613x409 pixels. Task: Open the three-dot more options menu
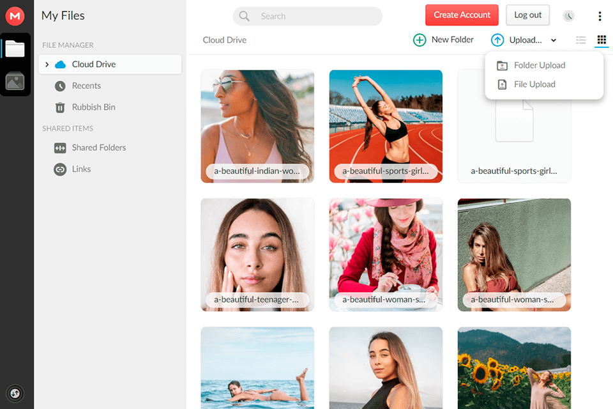(x=600, y=16)
